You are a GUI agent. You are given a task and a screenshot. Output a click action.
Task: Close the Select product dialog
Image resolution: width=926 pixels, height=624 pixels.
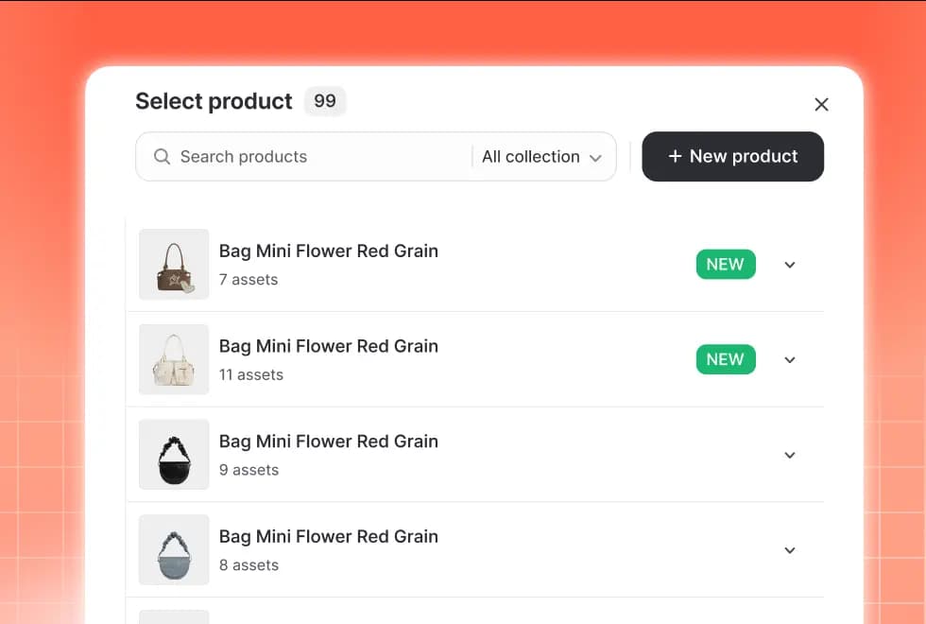pyautogui.click(x=821, y=105)
